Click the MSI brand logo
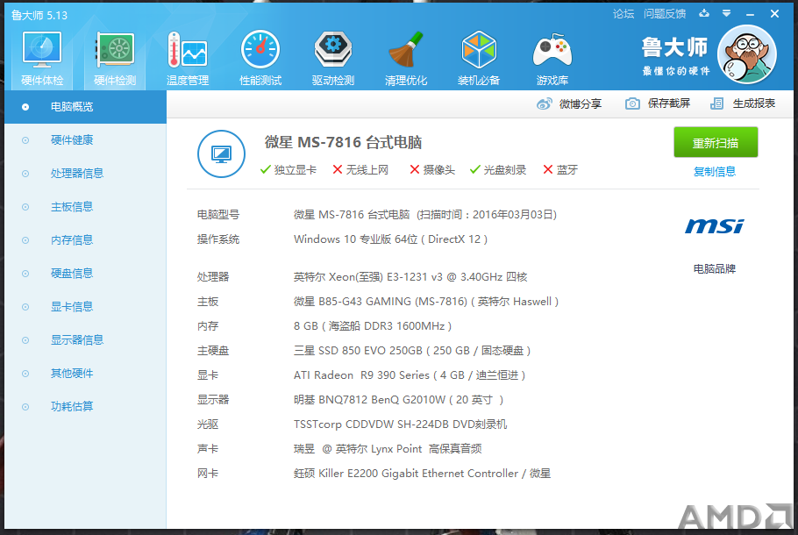This screenshot has width=798, height=535. tap(715, 226)
